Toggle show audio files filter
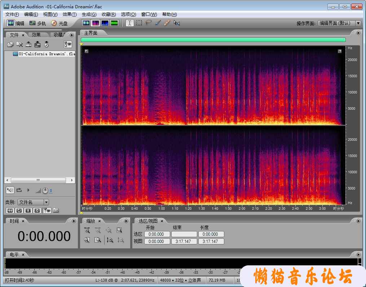The image size is (366, 287). pyautogui.click(x=10, y=210)
